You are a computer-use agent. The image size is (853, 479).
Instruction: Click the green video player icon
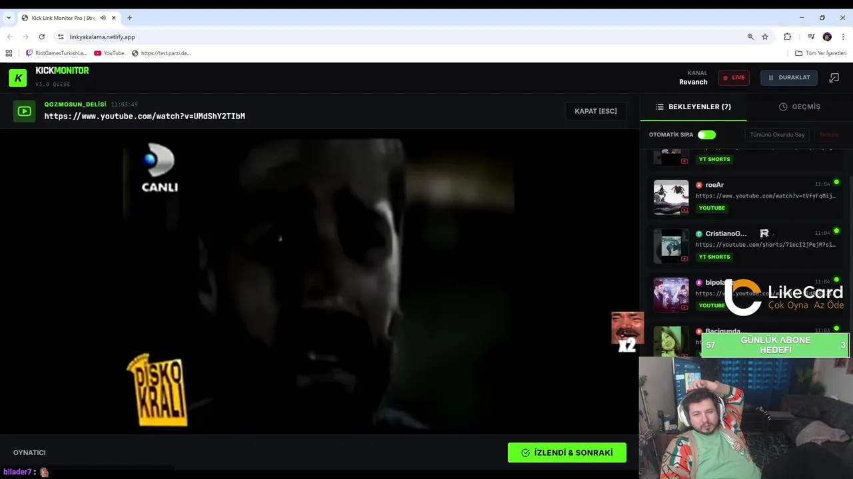click(25, 111)
